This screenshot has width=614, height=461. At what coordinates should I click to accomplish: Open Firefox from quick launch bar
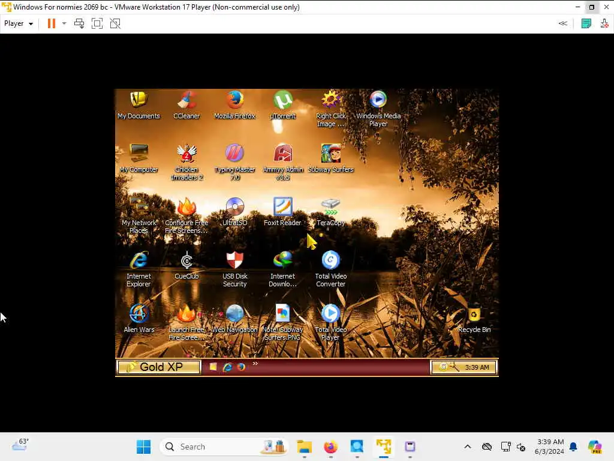(241, 367)
